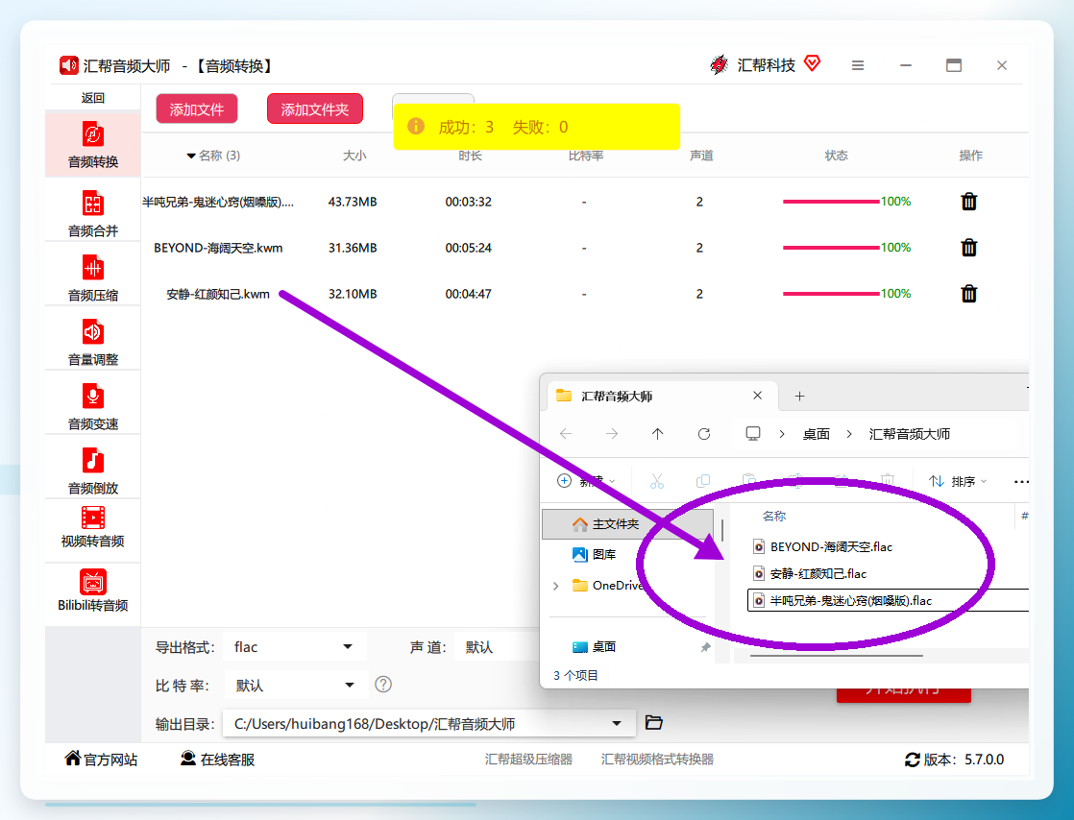Image resolution: width=1074 pixels, height=820 pixels.
Task: Expand the OneDrive tree node
Action: point(555,586)
